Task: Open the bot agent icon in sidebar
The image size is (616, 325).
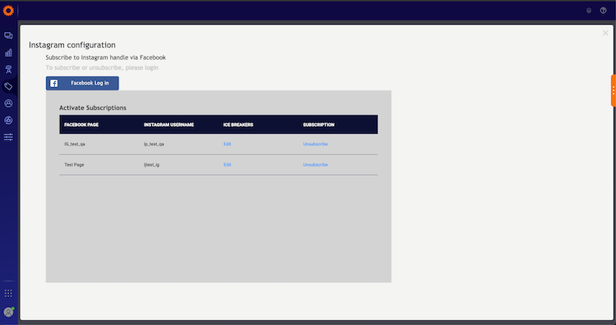Action: point(8,70)
